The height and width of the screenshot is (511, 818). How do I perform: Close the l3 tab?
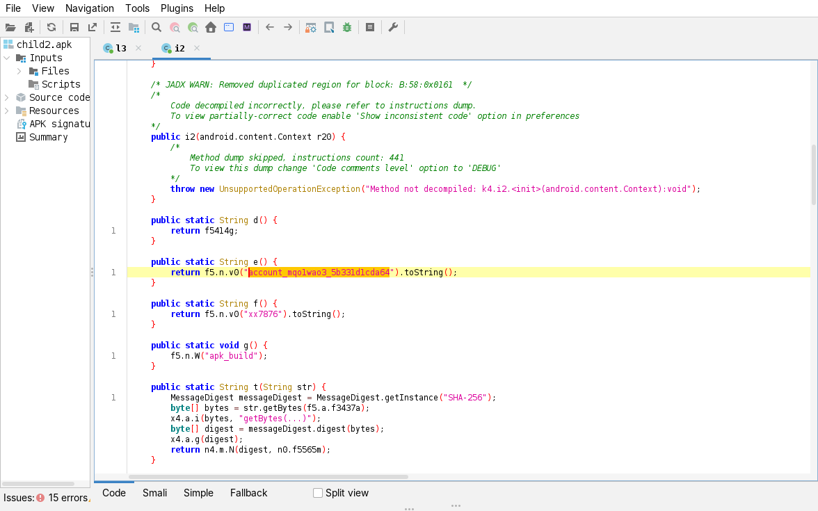[138, 48]
